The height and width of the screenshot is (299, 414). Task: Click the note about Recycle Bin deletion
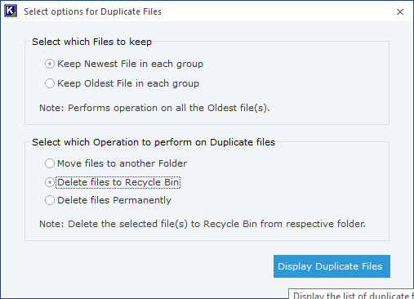point(203,224)
